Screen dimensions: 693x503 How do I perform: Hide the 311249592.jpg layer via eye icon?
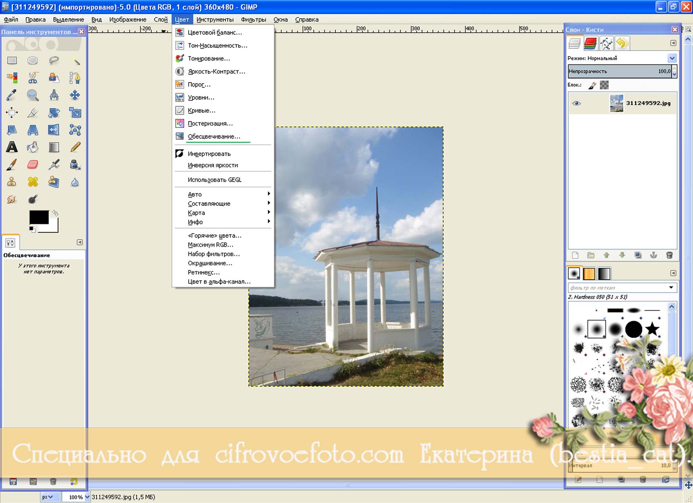coord(576,103)
